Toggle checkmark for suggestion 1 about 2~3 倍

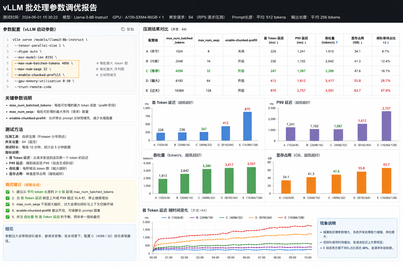(8, 192)
